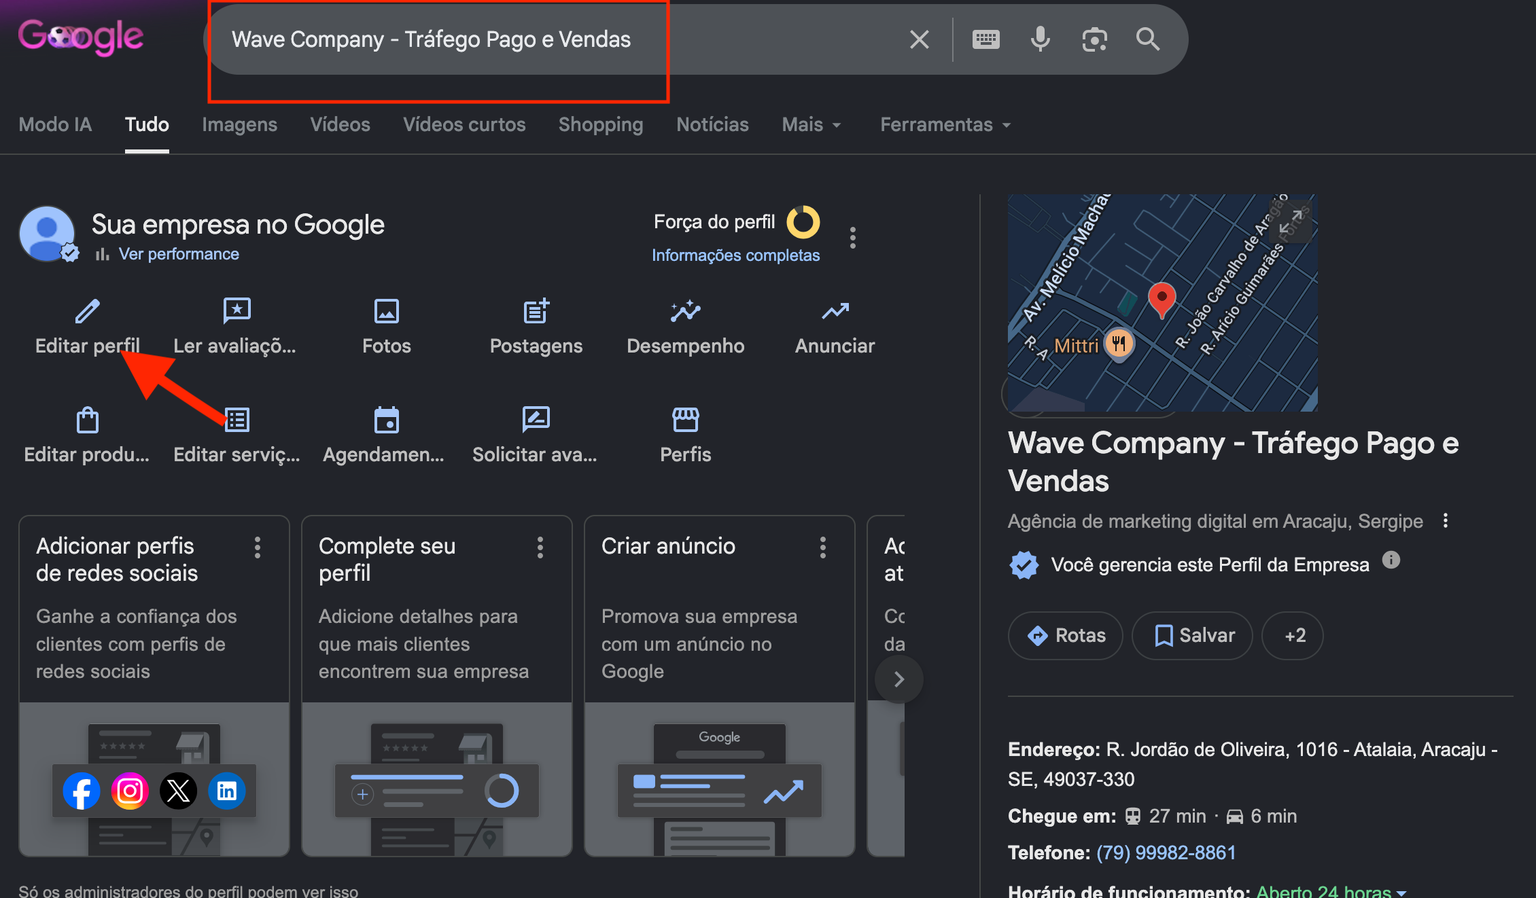Click the red location pin on map
Viewport: 1536px width, 898px height.
(x=1162, y=300)
